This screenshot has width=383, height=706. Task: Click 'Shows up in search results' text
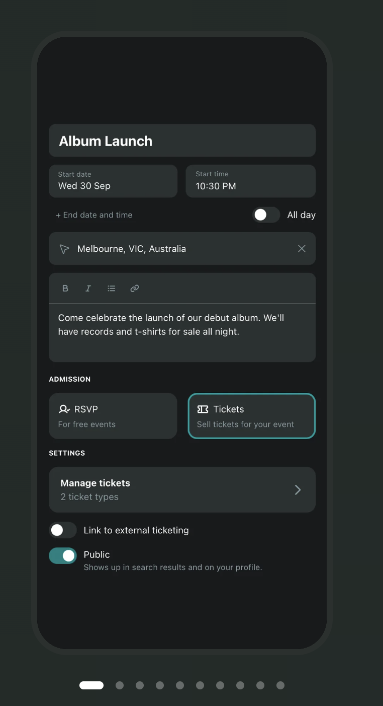[x=173, y=568]
